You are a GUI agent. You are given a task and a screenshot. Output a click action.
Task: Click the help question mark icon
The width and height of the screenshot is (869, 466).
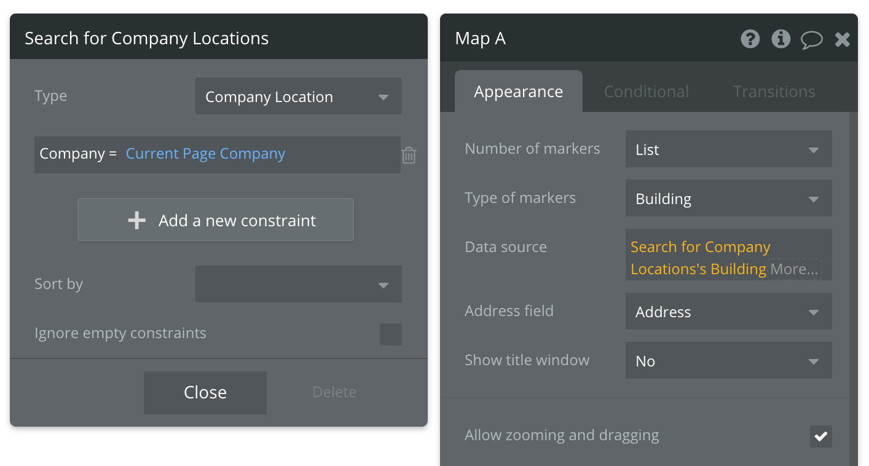(750, 39)
